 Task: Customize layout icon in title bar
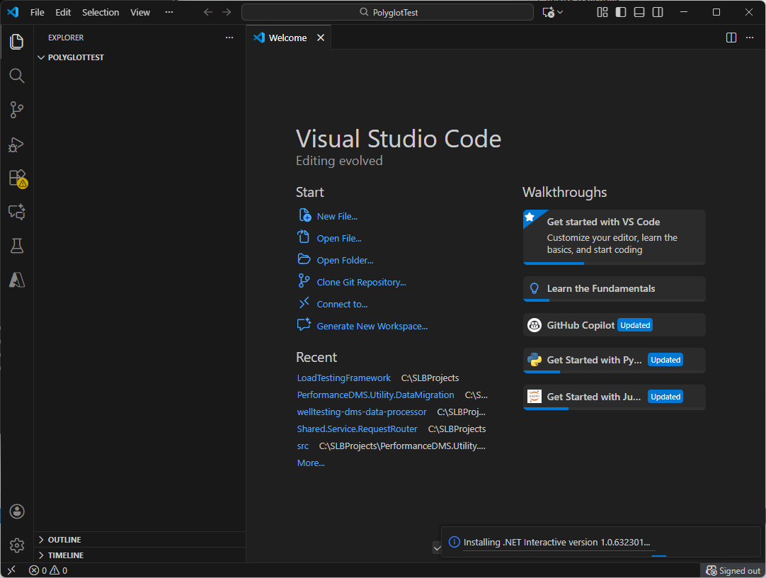(x=602, y=12)
